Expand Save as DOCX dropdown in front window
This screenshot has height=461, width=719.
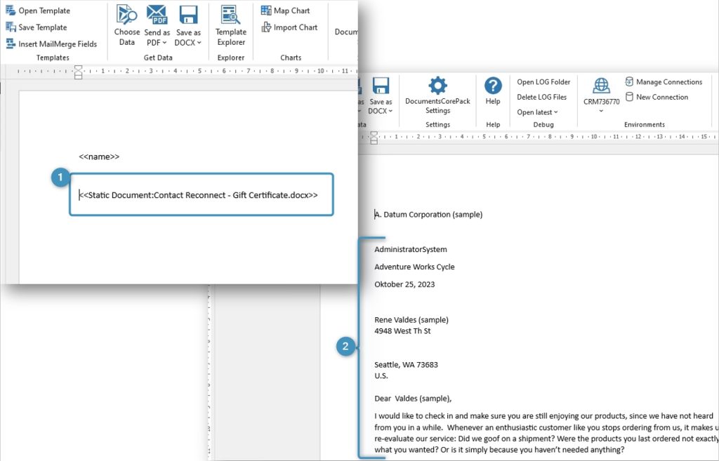[x=199, y=43]
